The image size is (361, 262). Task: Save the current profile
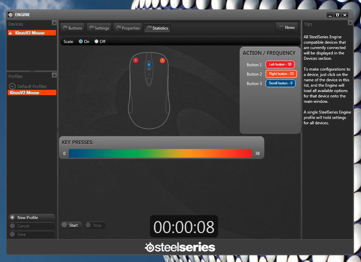(x=32, y=234)
